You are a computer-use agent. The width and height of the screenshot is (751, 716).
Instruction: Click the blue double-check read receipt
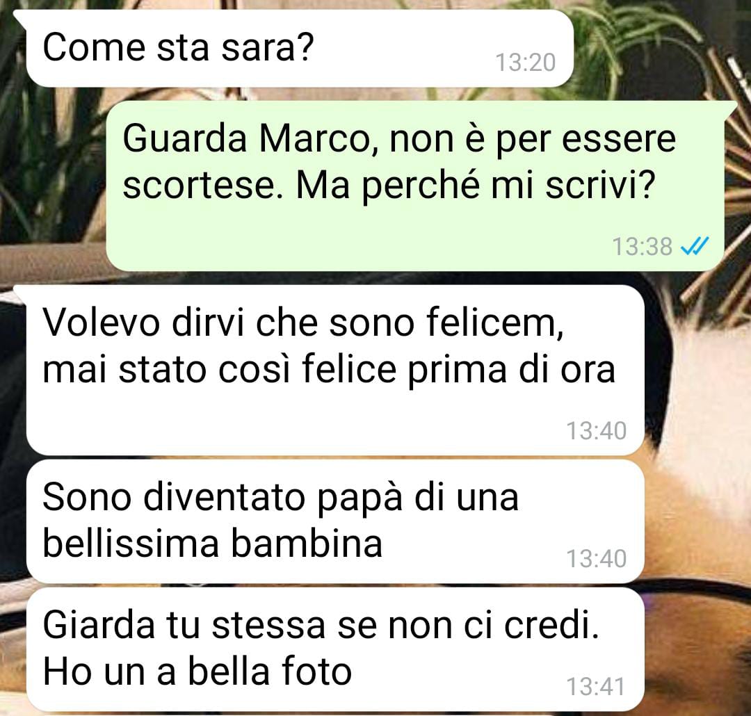[x=695, y=247]
